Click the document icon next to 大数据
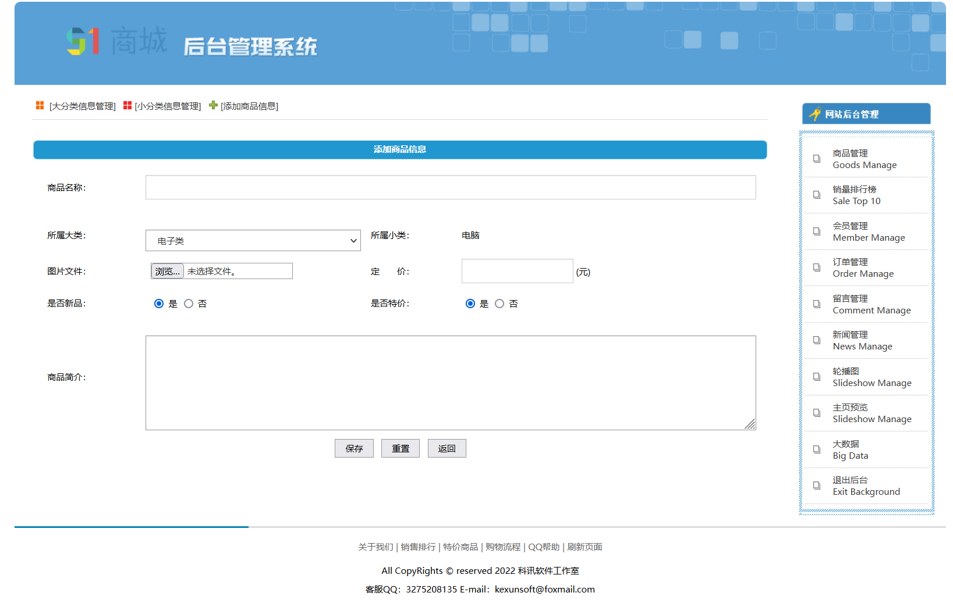This screenshot has width=953, height=614. tap(817, 449)
